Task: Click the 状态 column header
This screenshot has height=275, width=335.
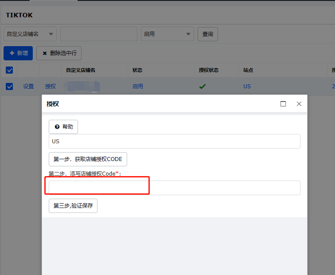Action: [137, 70]
